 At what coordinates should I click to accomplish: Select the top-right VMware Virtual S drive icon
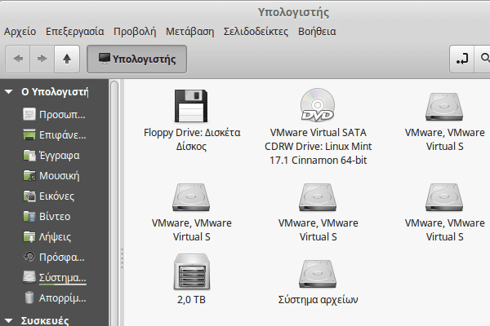coord(444,107)
